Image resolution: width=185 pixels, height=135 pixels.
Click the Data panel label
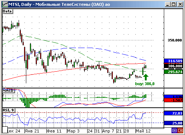coord(7,11)
